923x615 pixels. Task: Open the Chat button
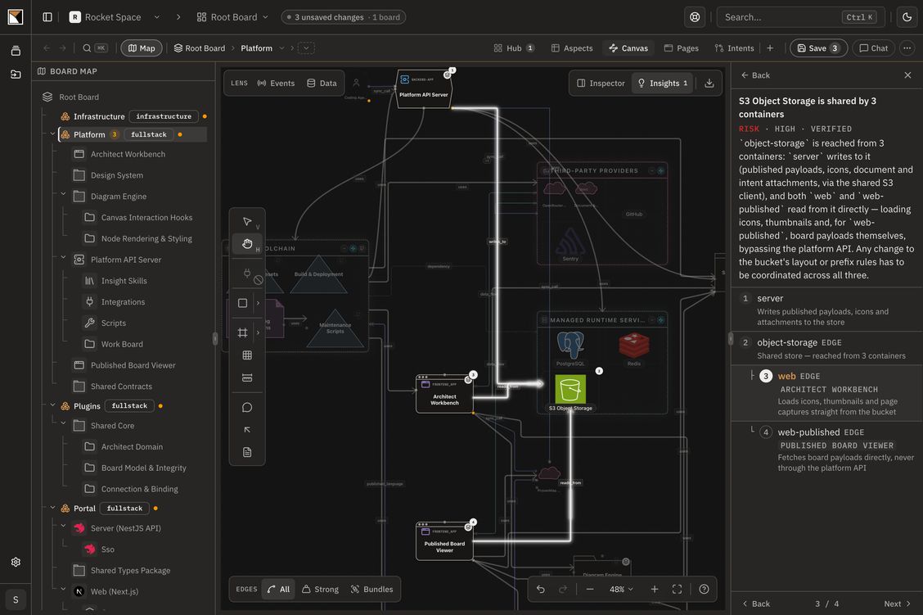click(874, 47)
